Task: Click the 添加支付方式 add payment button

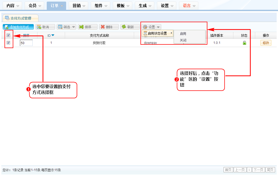Action: pos(18,27)
